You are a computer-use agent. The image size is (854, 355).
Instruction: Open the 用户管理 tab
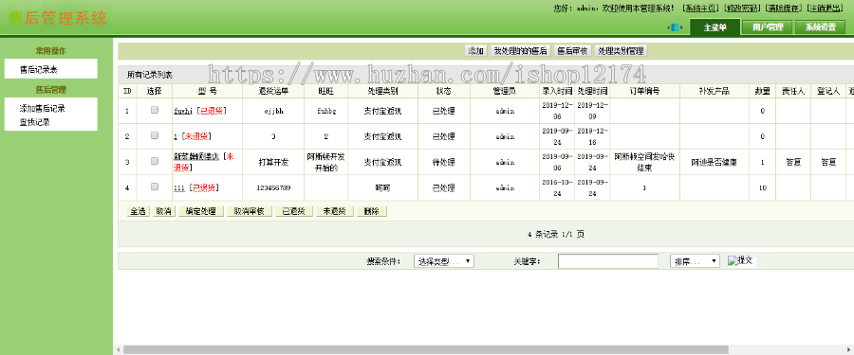(768, 27)
